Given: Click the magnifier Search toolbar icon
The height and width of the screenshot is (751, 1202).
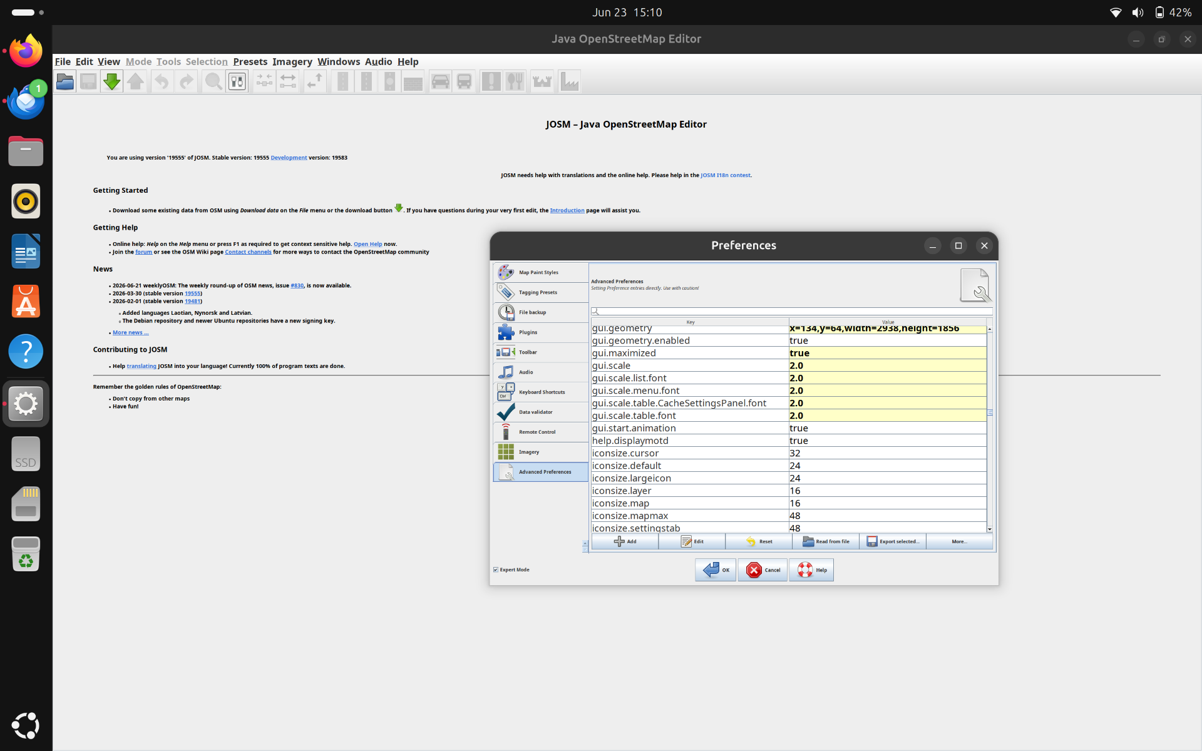Looking at the screenshot, I should point(213,81).
